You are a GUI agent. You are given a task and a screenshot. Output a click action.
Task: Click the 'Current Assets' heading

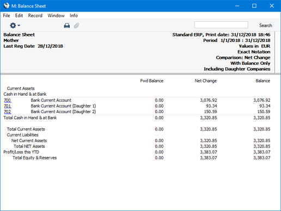[x=21, y=89]
